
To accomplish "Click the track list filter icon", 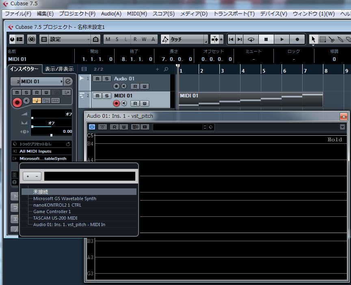I will 84,69.
